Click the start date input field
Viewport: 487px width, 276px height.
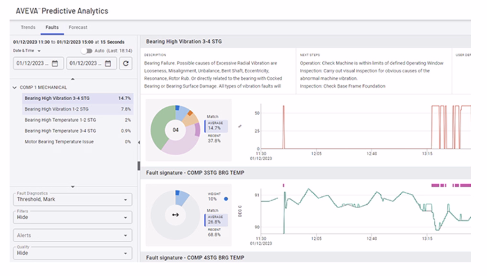tap(39, 64)
